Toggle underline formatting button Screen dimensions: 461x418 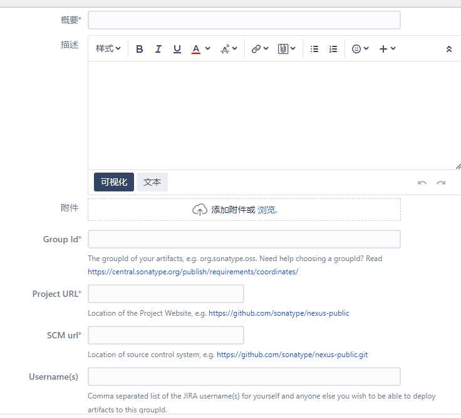pos(177,49)
